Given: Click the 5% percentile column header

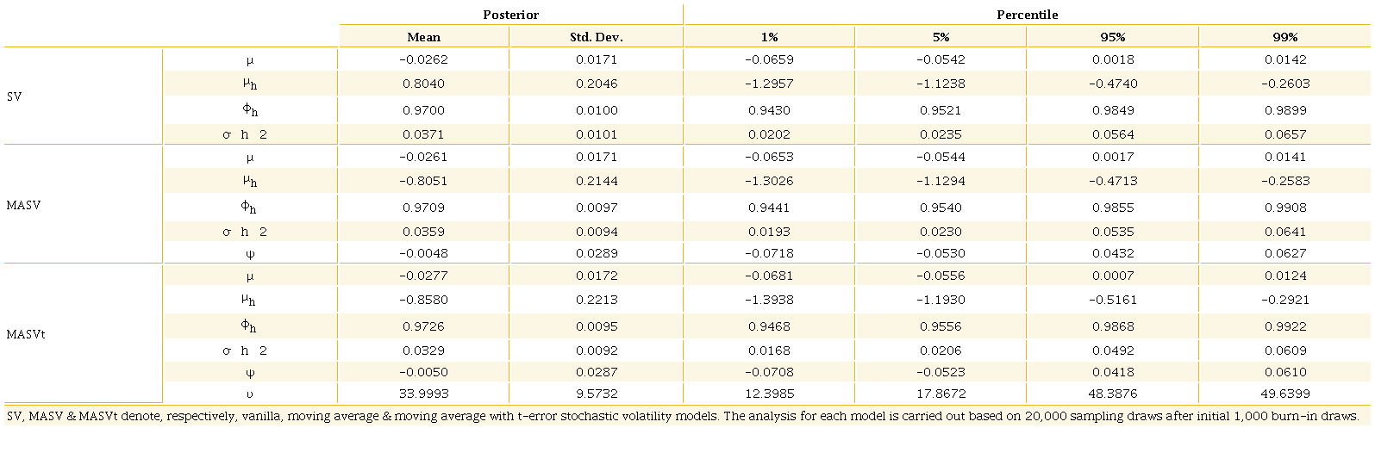Looking at the screenshot, I should [941, 37].
